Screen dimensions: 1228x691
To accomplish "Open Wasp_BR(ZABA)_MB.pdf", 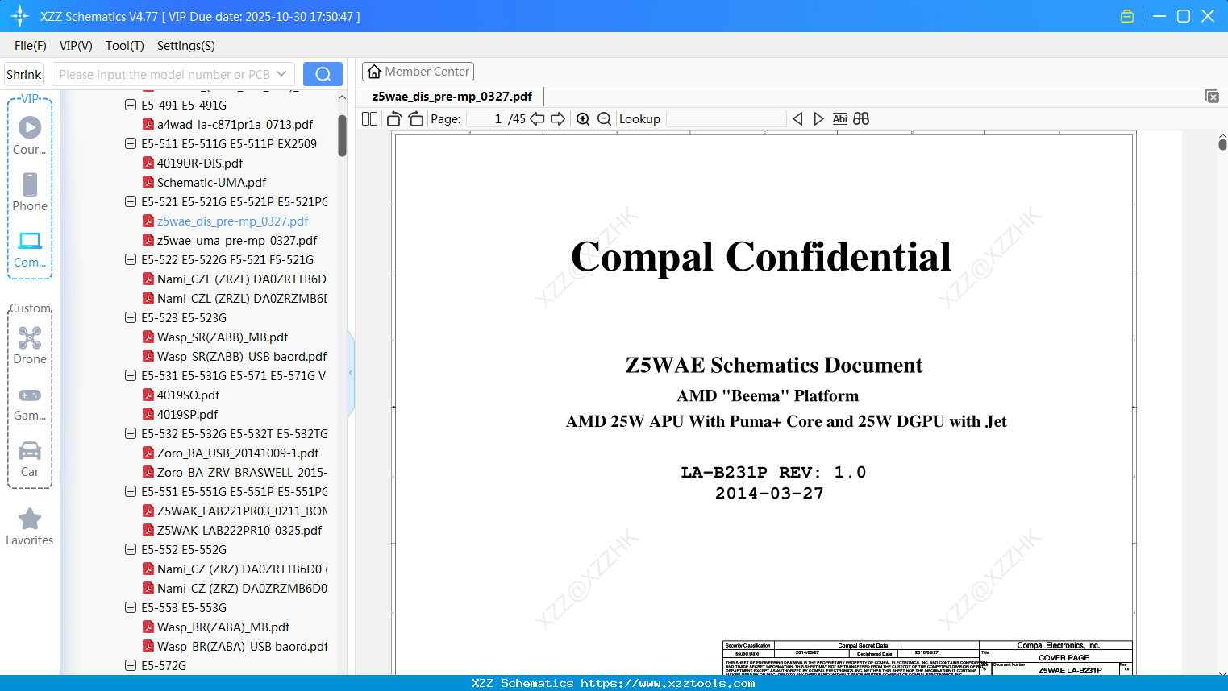I will (223, 627).
